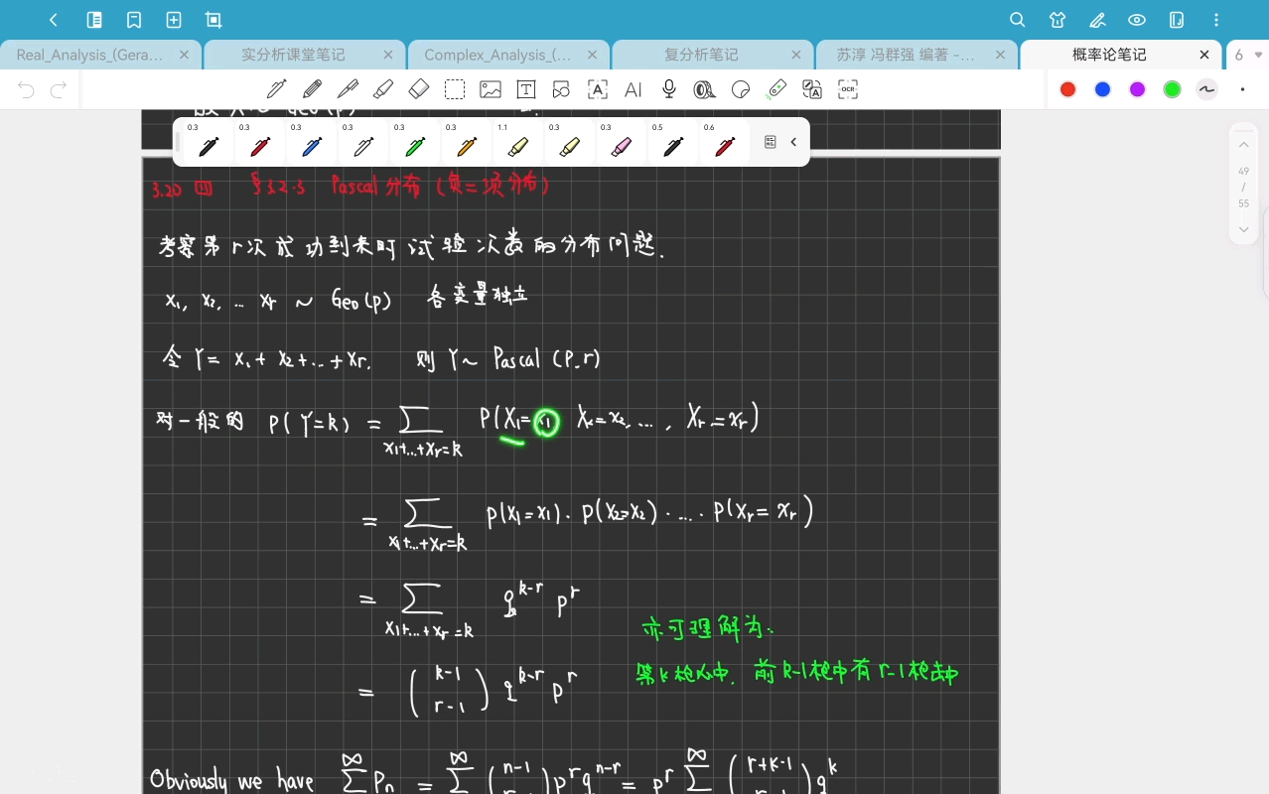Switch to the 复分析笔记 tab
Screen dimensions: 1269x794
click(x=701, y=55)
